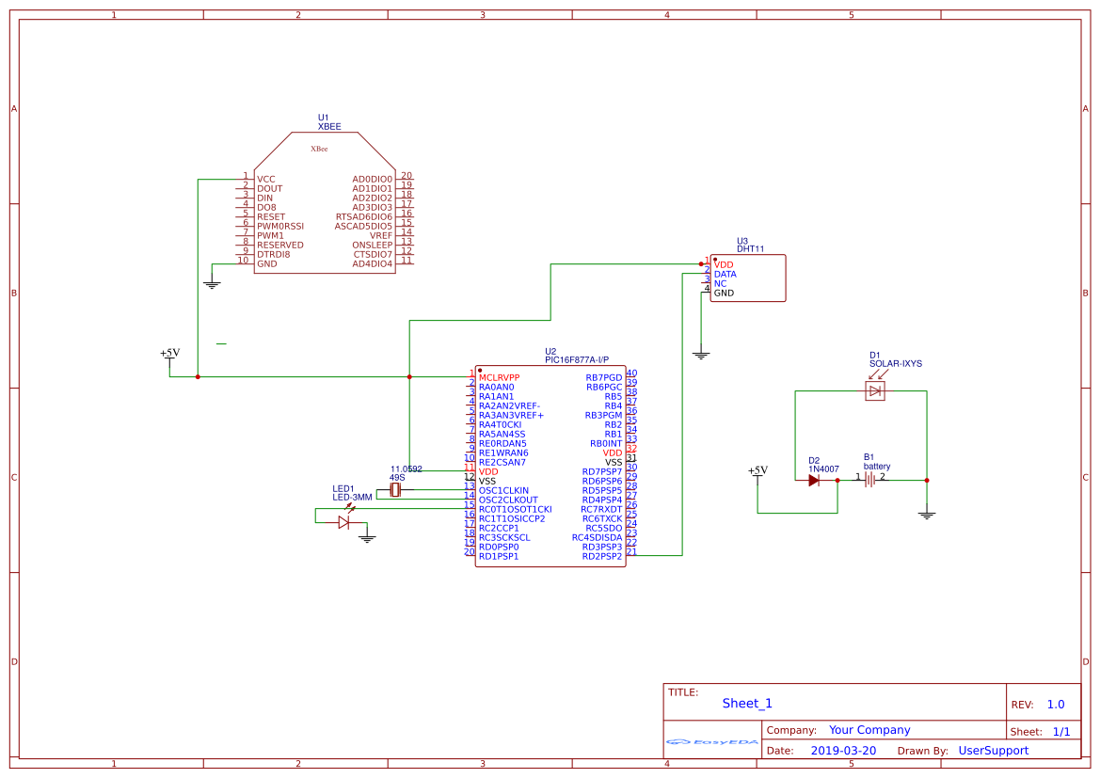Select the RC6TXCK pin label

tap(602, 518)
